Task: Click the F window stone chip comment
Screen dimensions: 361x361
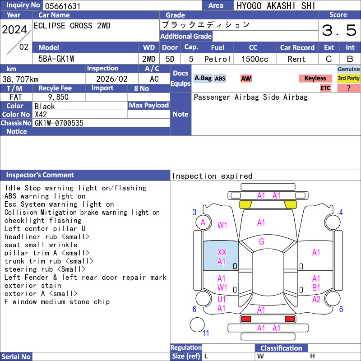Action: coord(57,301)
